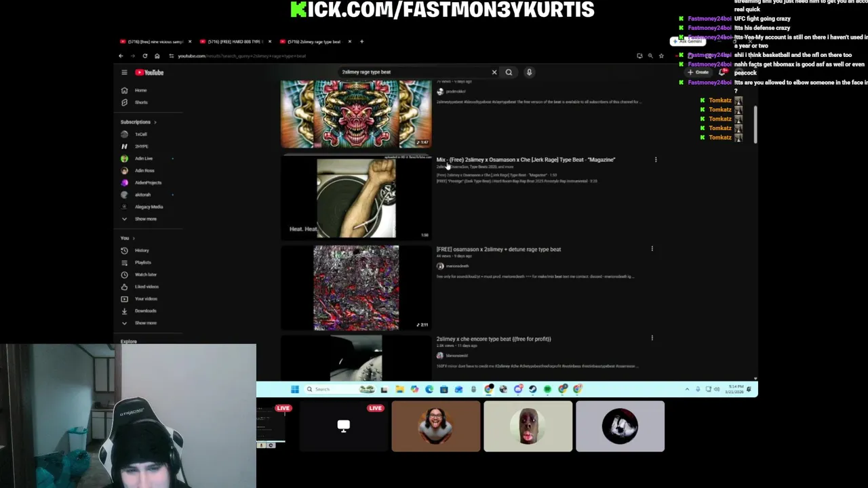Open osamason x 2slimey detune beat title
The image size is (868, 488).
[498, 249]
